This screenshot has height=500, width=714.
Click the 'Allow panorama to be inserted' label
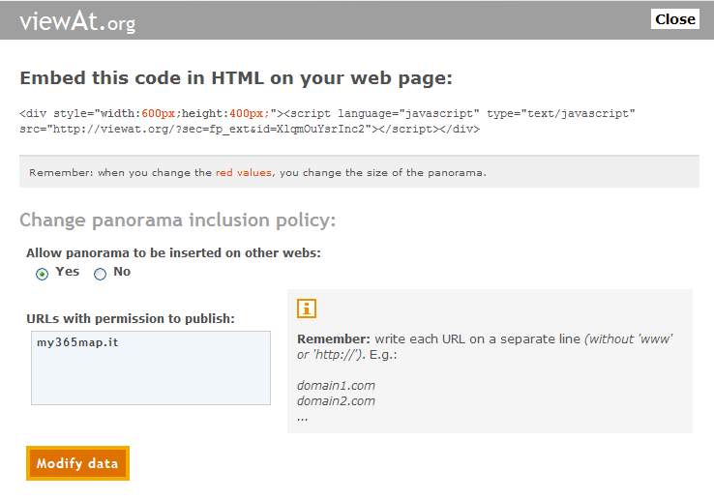pos(173,252)
